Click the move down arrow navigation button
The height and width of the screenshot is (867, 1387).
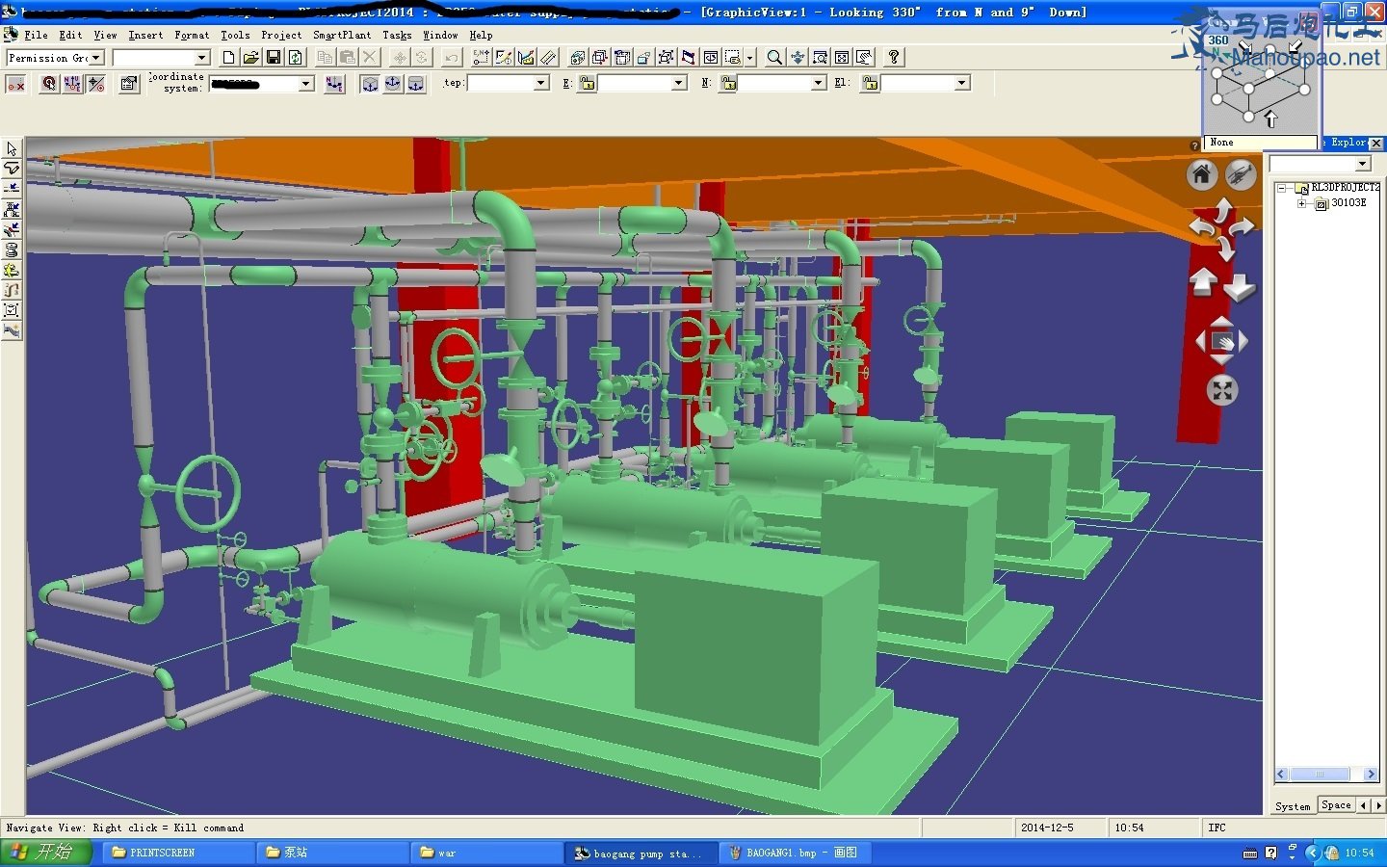click(1240, 287)
